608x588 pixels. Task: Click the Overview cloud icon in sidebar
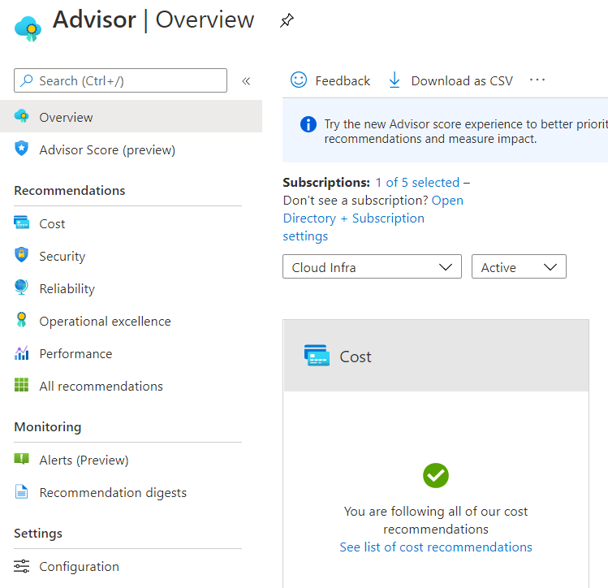[22, 116]
